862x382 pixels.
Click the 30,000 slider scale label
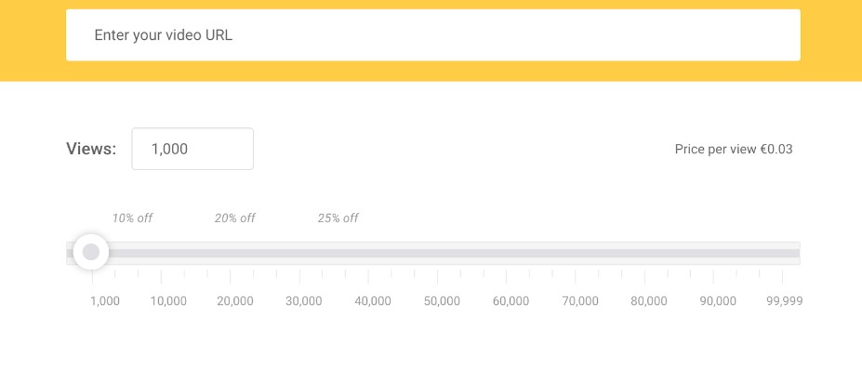point(304,301)
